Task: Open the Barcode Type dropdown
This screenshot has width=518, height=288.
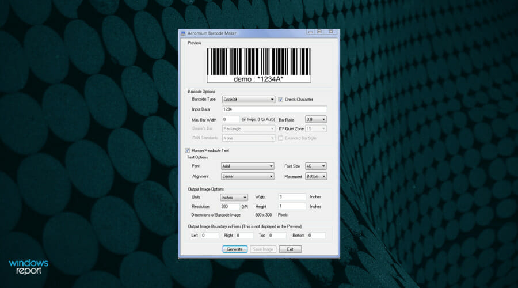Action: 249,100
